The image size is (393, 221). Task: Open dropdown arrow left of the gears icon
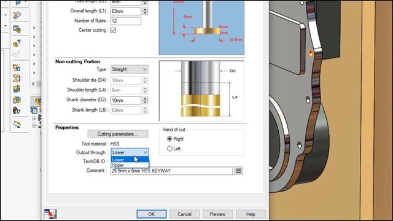coord(6,15)
